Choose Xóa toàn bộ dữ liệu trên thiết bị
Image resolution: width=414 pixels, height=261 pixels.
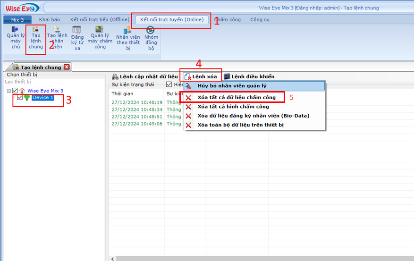254,125
